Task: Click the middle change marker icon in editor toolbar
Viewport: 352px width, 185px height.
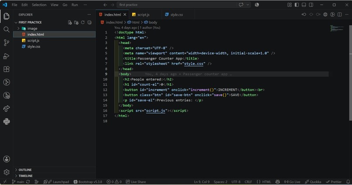Action: pos(311,14)
